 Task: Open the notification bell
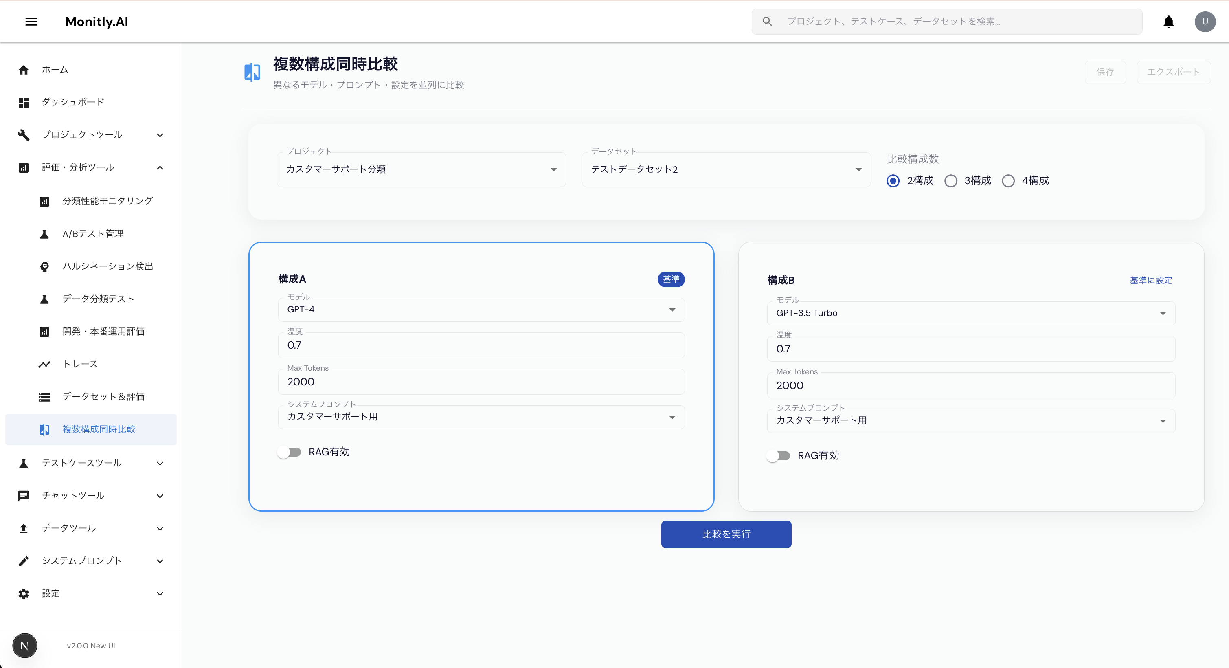pyautogui.click(x=1168, y=22)
